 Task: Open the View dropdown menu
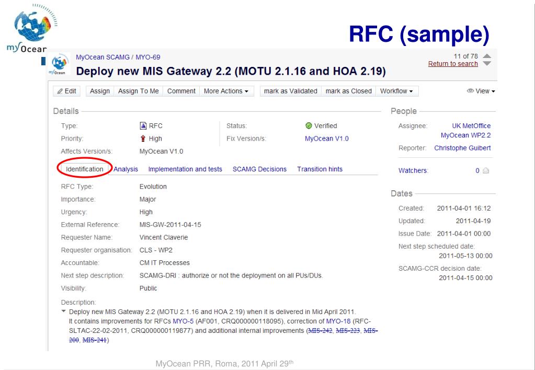click(481, 91)
